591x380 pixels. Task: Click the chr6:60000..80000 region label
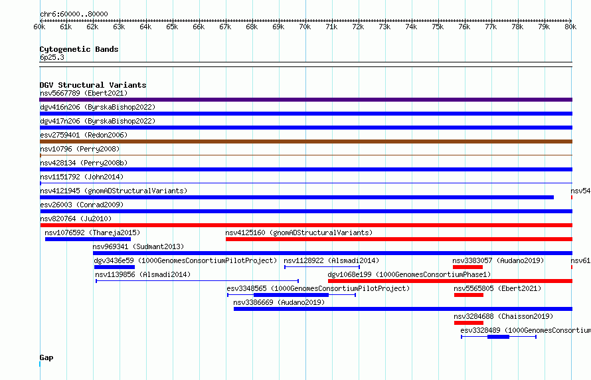pyautogui.click(x=74, y=15)
